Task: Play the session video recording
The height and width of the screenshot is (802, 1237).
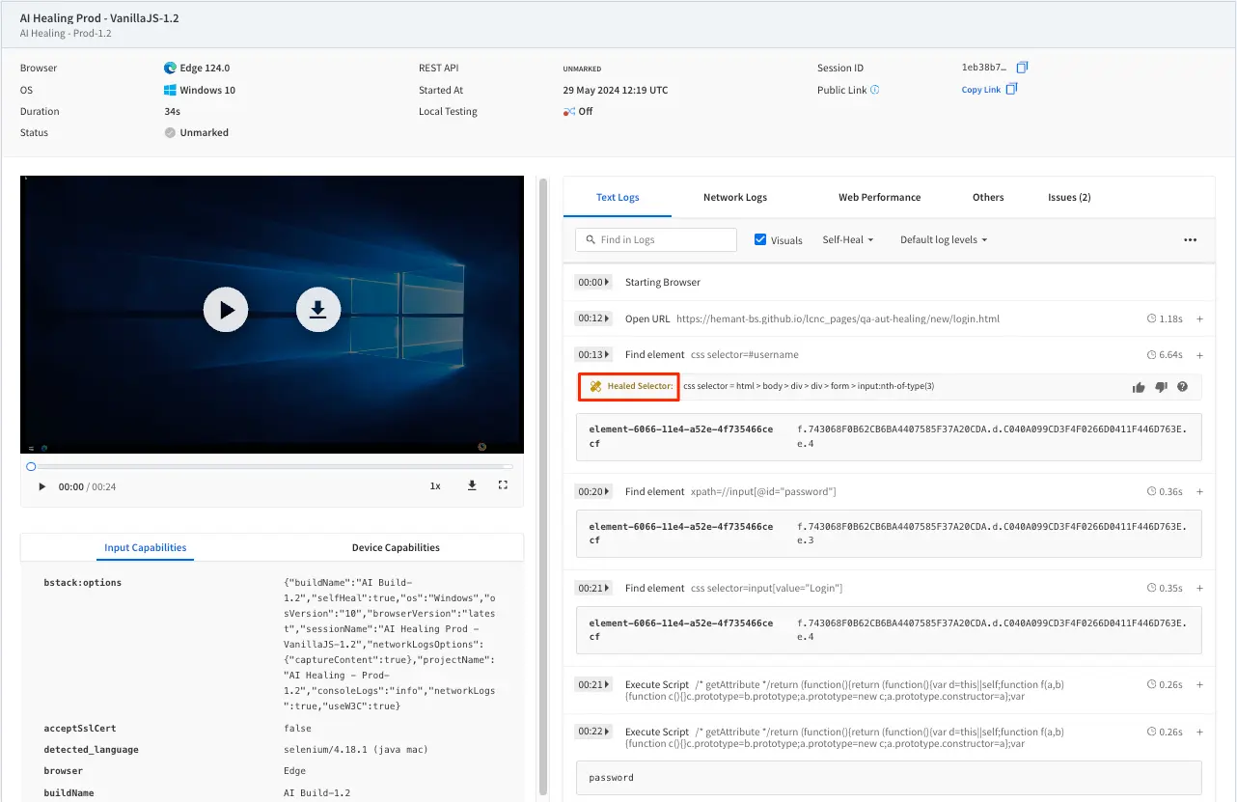Action: 226,310
